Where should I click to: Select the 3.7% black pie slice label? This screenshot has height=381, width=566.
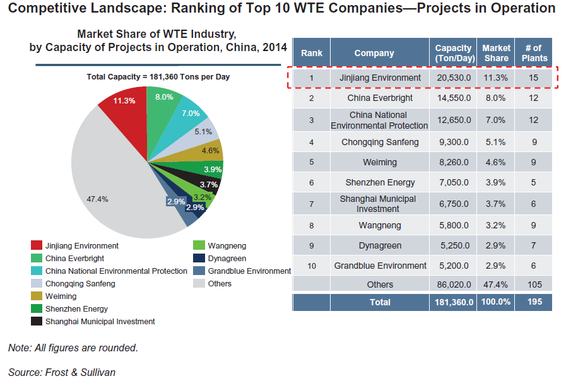pos(209,184)
